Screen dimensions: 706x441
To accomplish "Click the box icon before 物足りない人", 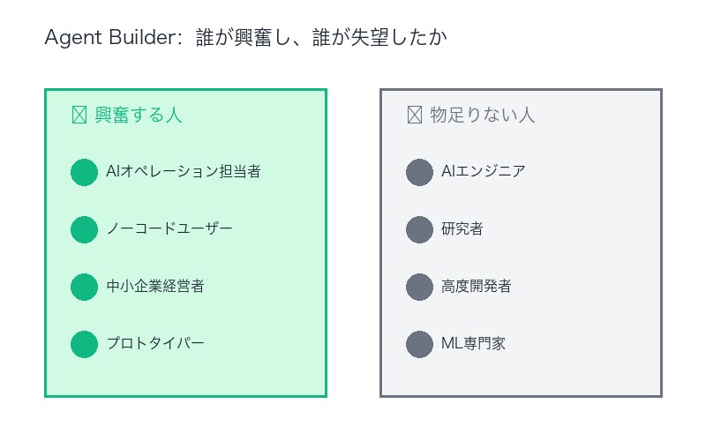I will [414, 116].
